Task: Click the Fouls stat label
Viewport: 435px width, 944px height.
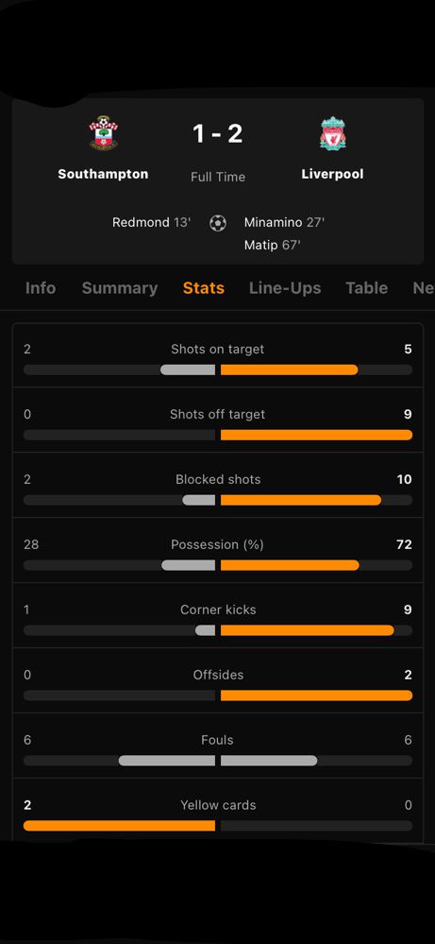Action: click(217, 740)
